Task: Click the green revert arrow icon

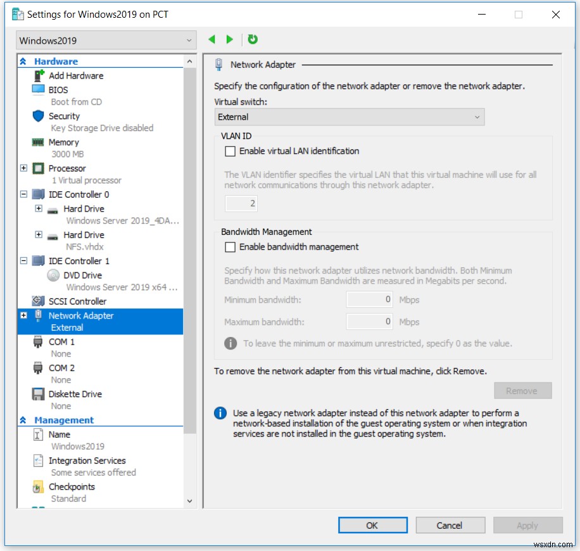Action: (x=252, y=39)
